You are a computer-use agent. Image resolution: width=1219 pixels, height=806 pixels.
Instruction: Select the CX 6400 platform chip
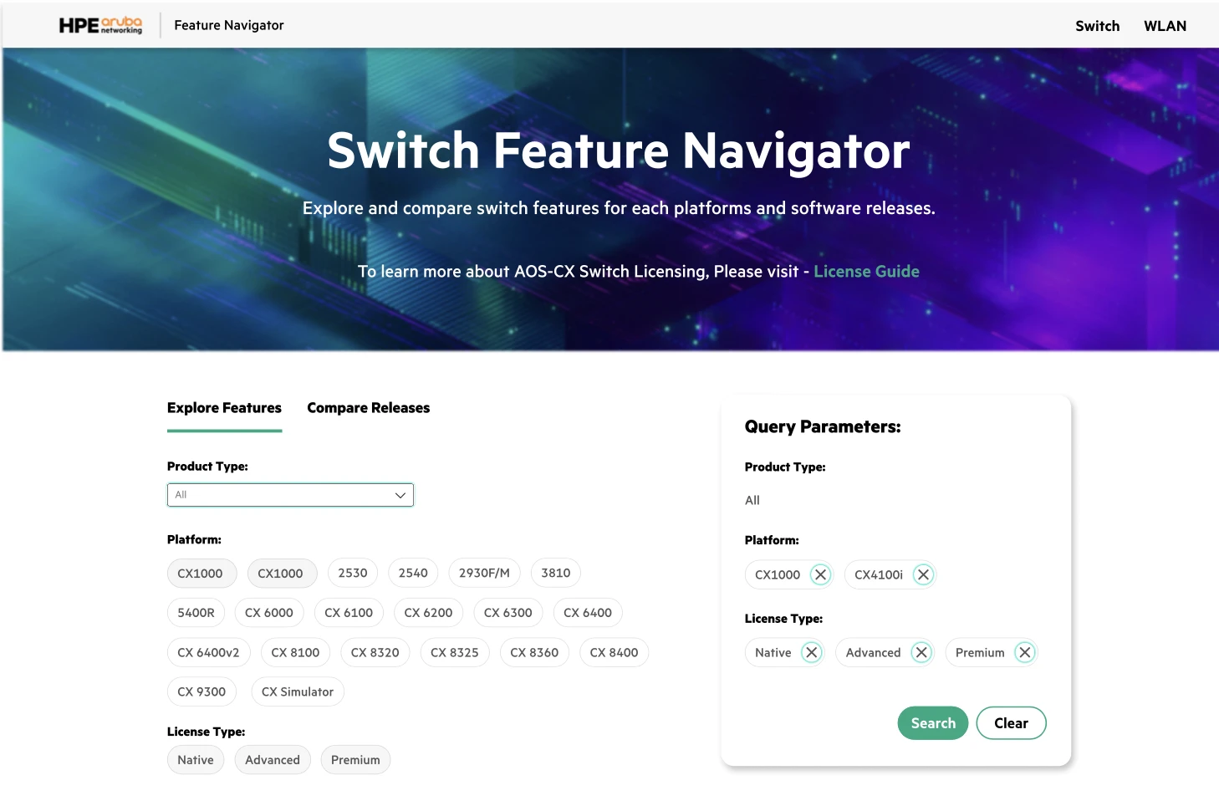(x=588, y=613)
